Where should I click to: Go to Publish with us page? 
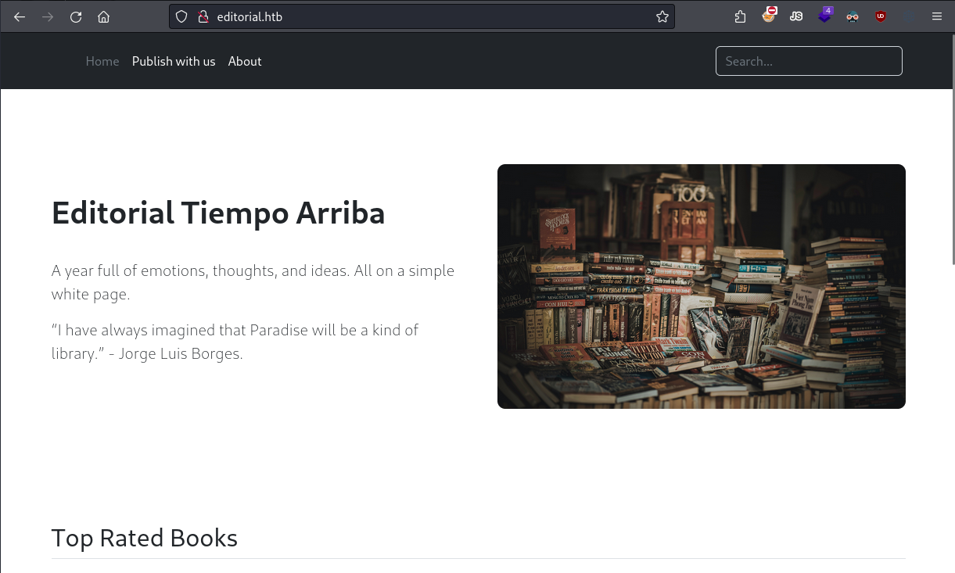174,61
